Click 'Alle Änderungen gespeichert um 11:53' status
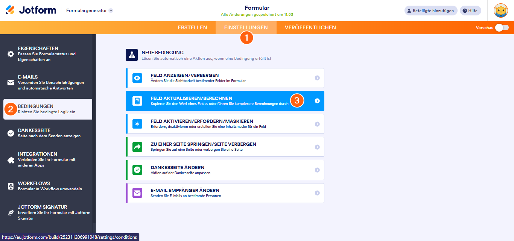The width and height of the screenshot is (514, 241). tap(257, 15)
